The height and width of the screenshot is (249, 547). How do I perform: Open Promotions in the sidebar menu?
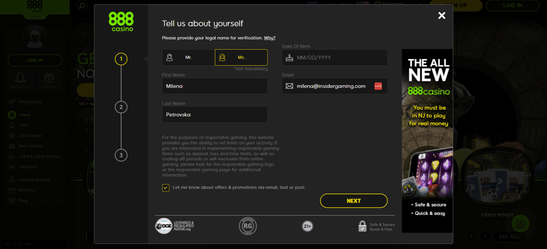(x=30, y=102)
